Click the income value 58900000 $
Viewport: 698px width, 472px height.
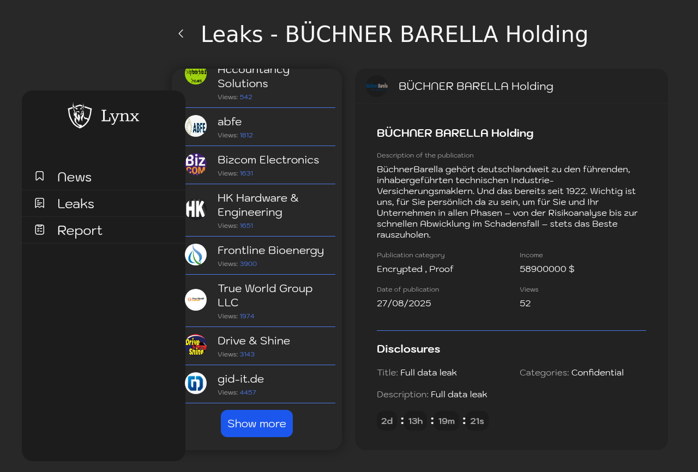pyautogui.click(x=547, y=269)
